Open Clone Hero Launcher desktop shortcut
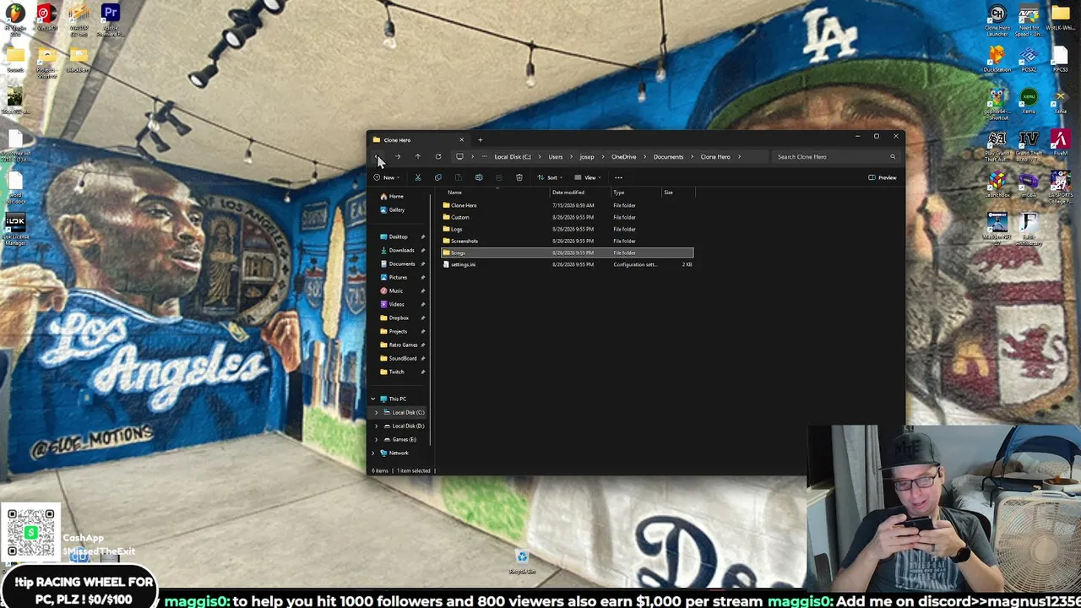1081x608 pixels. 997,20
